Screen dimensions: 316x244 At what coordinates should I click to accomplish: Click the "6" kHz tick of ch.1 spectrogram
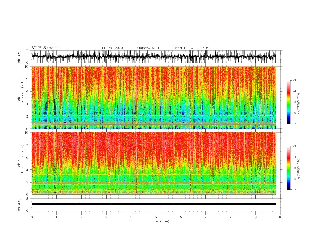28,91
